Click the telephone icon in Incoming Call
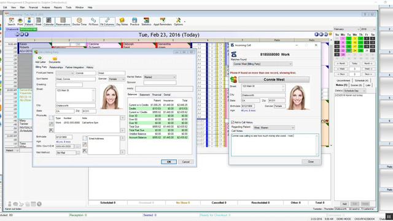Image resolution: width=393 pixels, height=221 pixels. click(233, 54)
